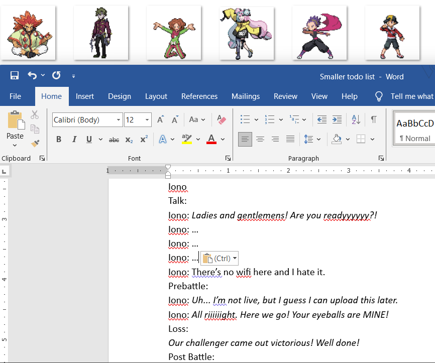Click the Undo arrow icon

32,76
